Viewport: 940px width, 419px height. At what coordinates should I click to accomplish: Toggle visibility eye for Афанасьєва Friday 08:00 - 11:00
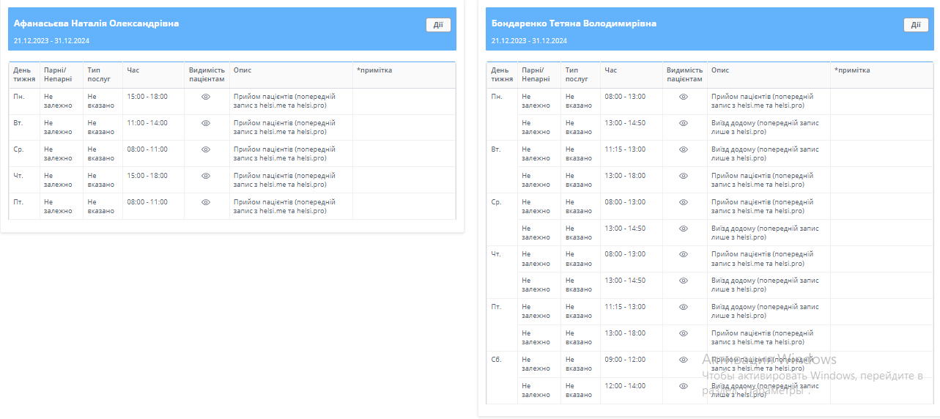point(206,202)
